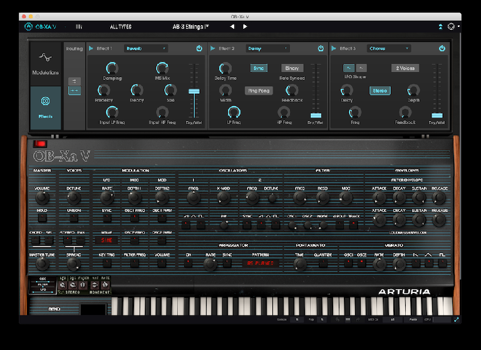Open MIDI channel All selector
Image resolution: width=481 pixels, height=350 pixels.
tap(392, 319)
